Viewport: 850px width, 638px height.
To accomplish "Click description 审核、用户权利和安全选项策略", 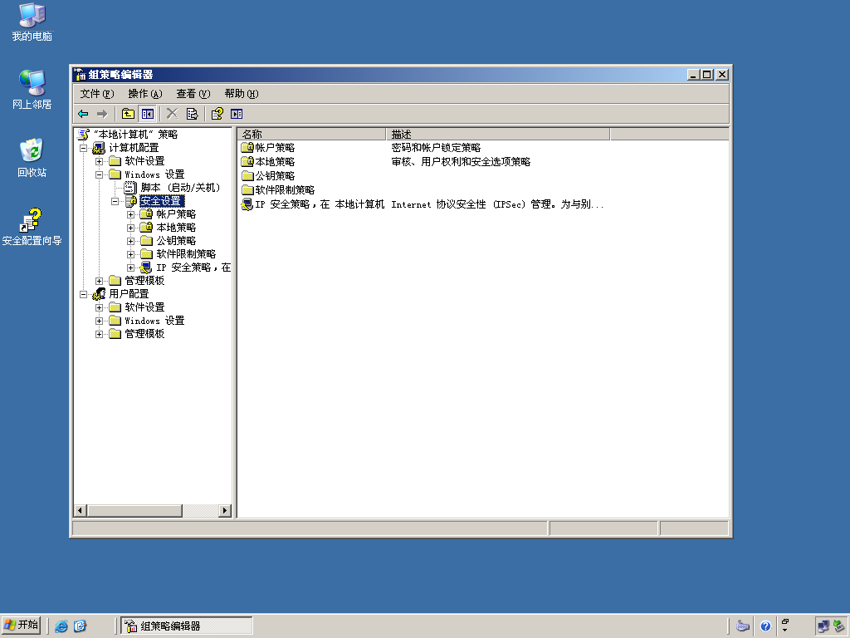I will [461, 162].
